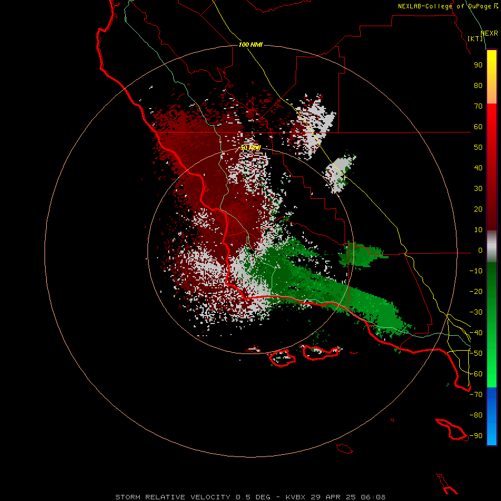
Task: Click the -50 velocity scale label
Action: pos(476,353)
